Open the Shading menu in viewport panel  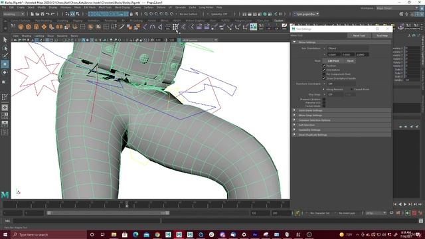point(27,36)
